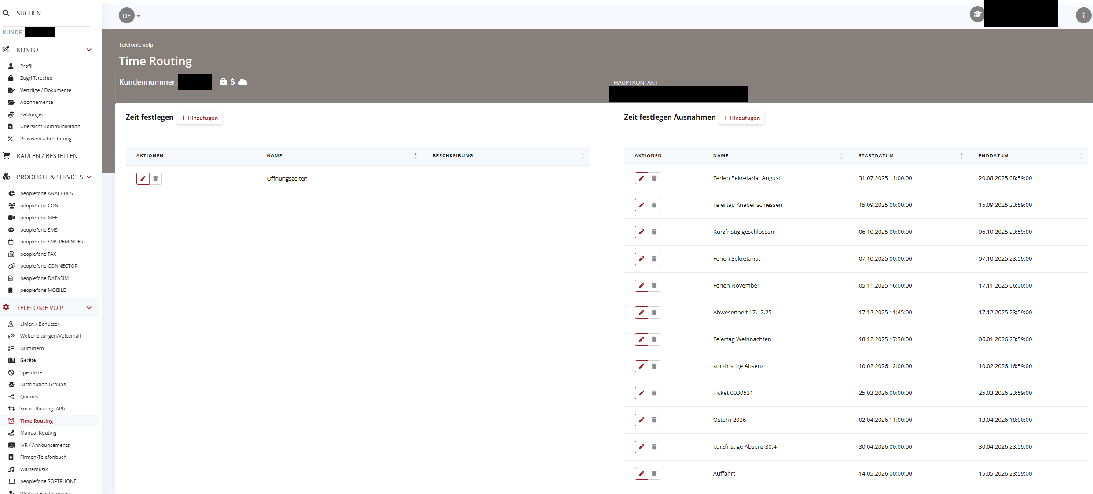
Task: Edit Auffahrt exception entry
Action: [x=642, y=474]
